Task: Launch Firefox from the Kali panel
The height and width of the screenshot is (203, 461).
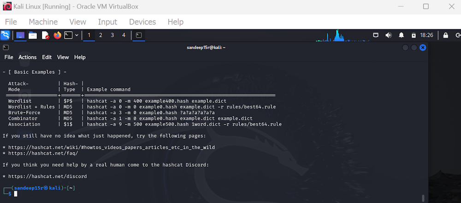Action: coord(58,35)
